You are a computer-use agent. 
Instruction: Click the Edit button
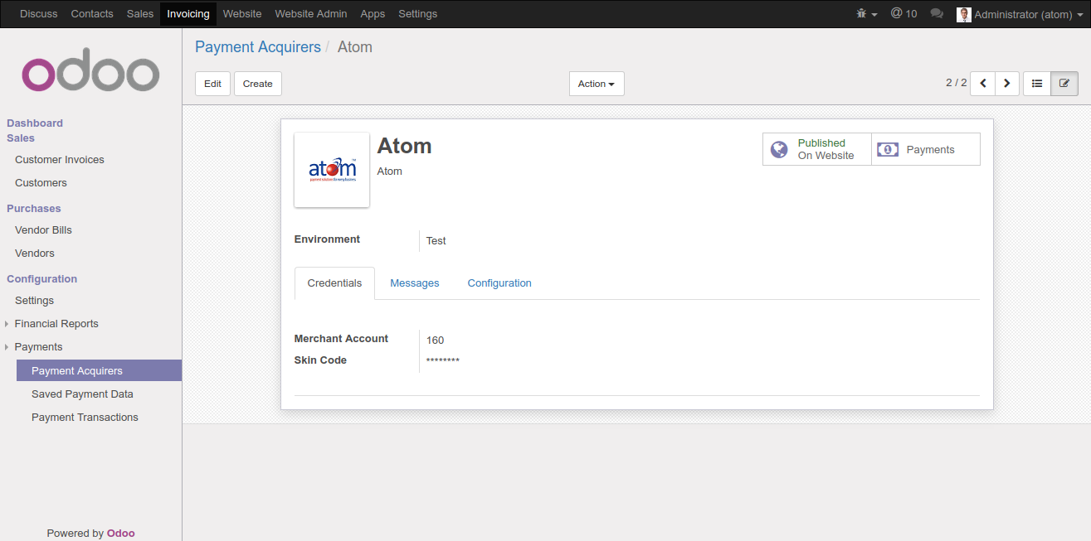tap(212, 84)
